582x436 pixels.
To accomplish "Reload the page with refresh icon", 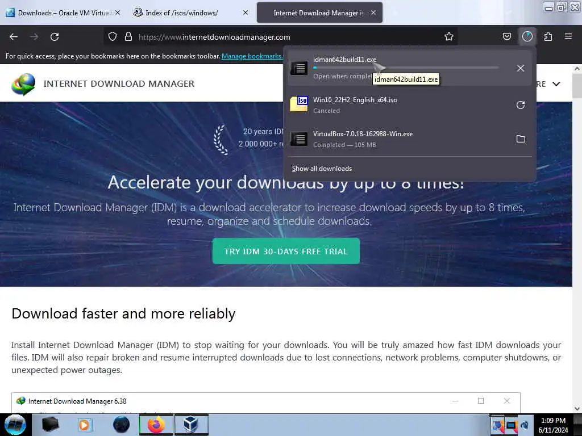I will coord(55,37).
